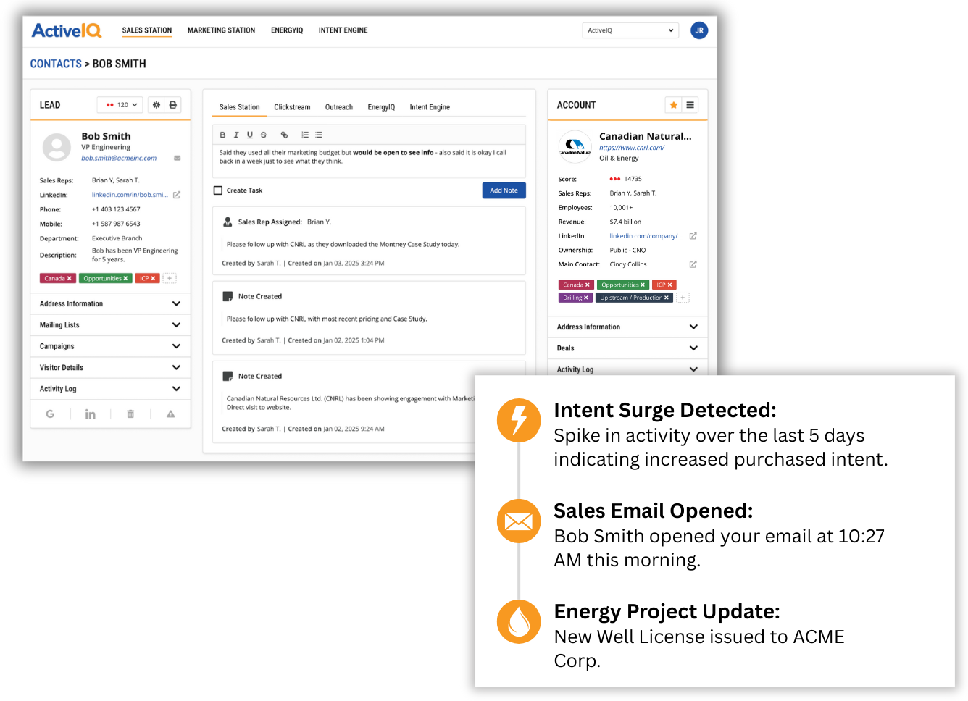
Task: Expand Visitor Details section
Action: [x=110, y=368]
